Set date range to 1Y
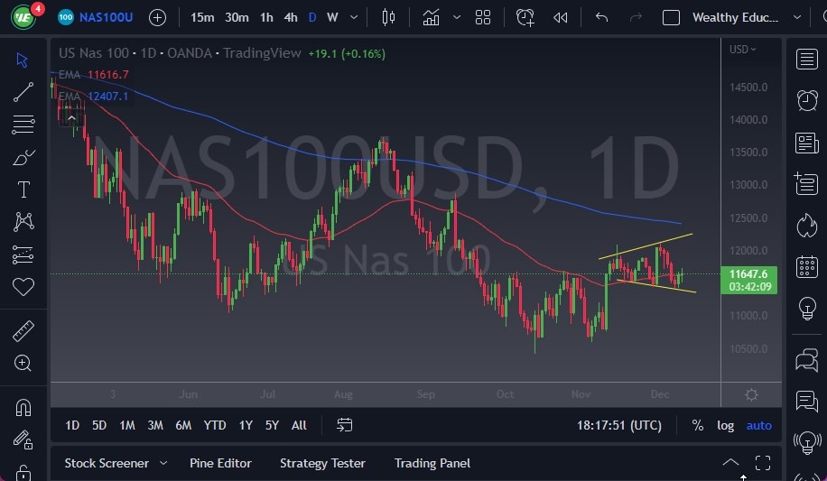This screenshot has height=481, width=827. (246, 425)
